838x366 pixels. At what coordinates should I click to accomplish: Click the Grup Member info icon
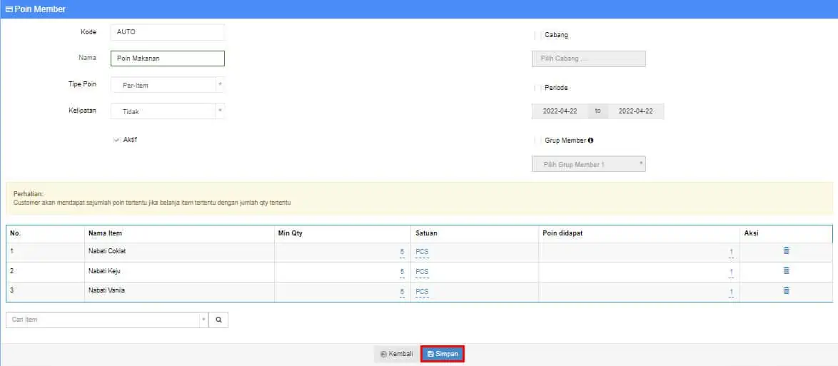[590, 141]
